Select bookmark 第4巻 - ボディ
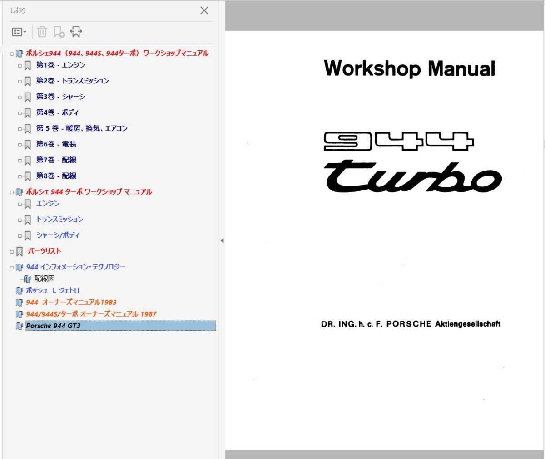The width and height of the screenshot is (545, 459). tap(57, 112)
